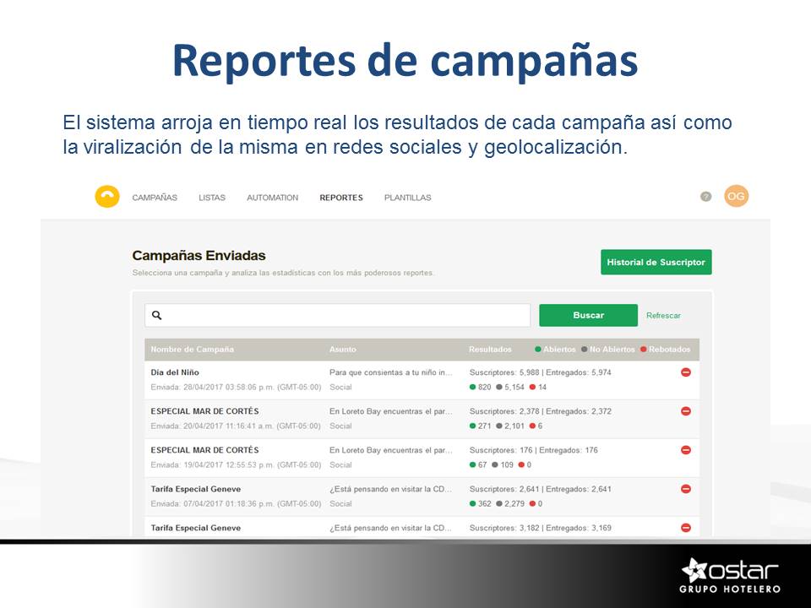This screenshot has height=608, width=811.
Task: Open the Campañas menu item
Action: (155, 198)
